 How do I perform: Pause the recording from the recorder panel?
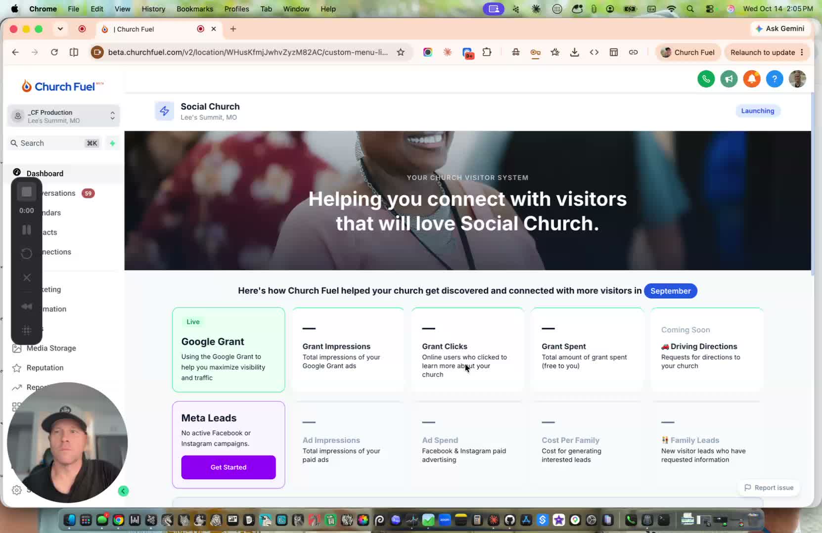point(27,230)
